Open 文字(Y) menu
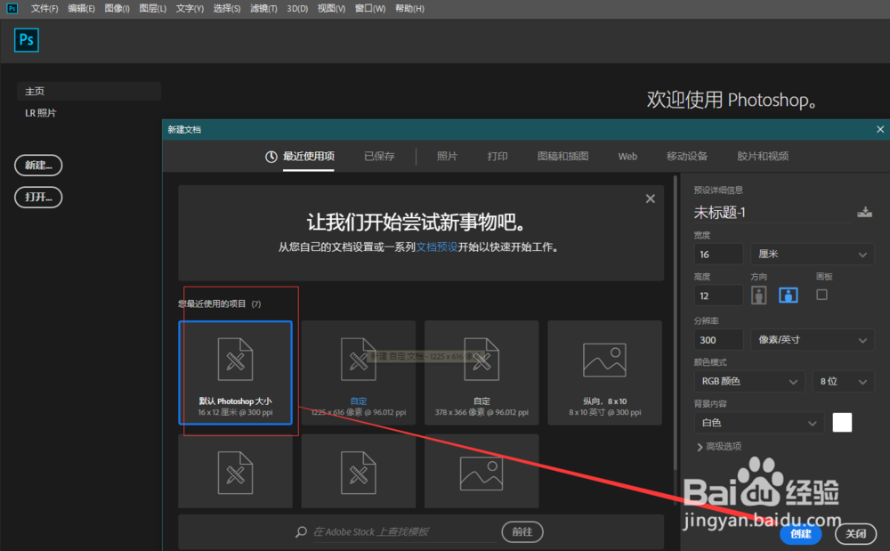890x551 pixels. 190,9
